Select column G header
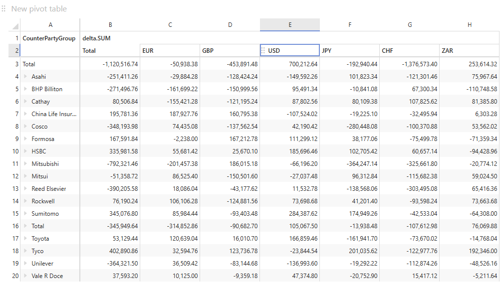Viewport: 503px width, 285px height. pos(410,24)
